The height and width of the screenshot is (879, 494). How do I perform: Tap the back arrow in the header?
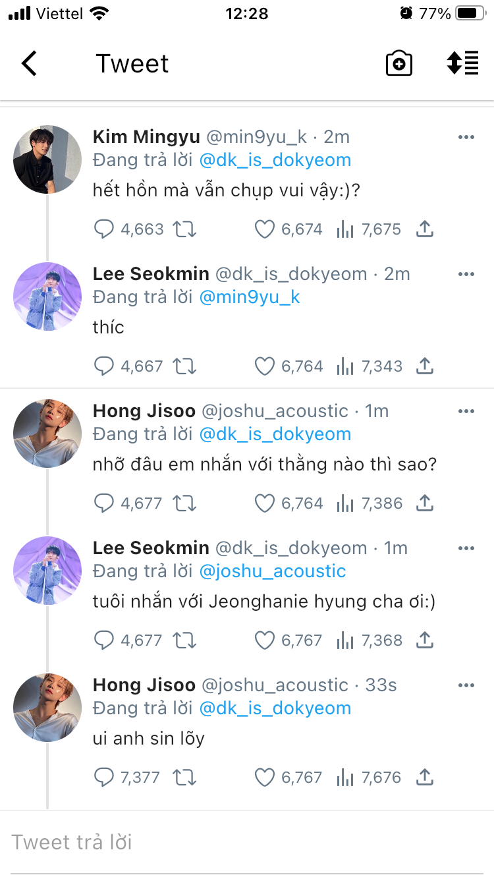[x=29, y=64]
